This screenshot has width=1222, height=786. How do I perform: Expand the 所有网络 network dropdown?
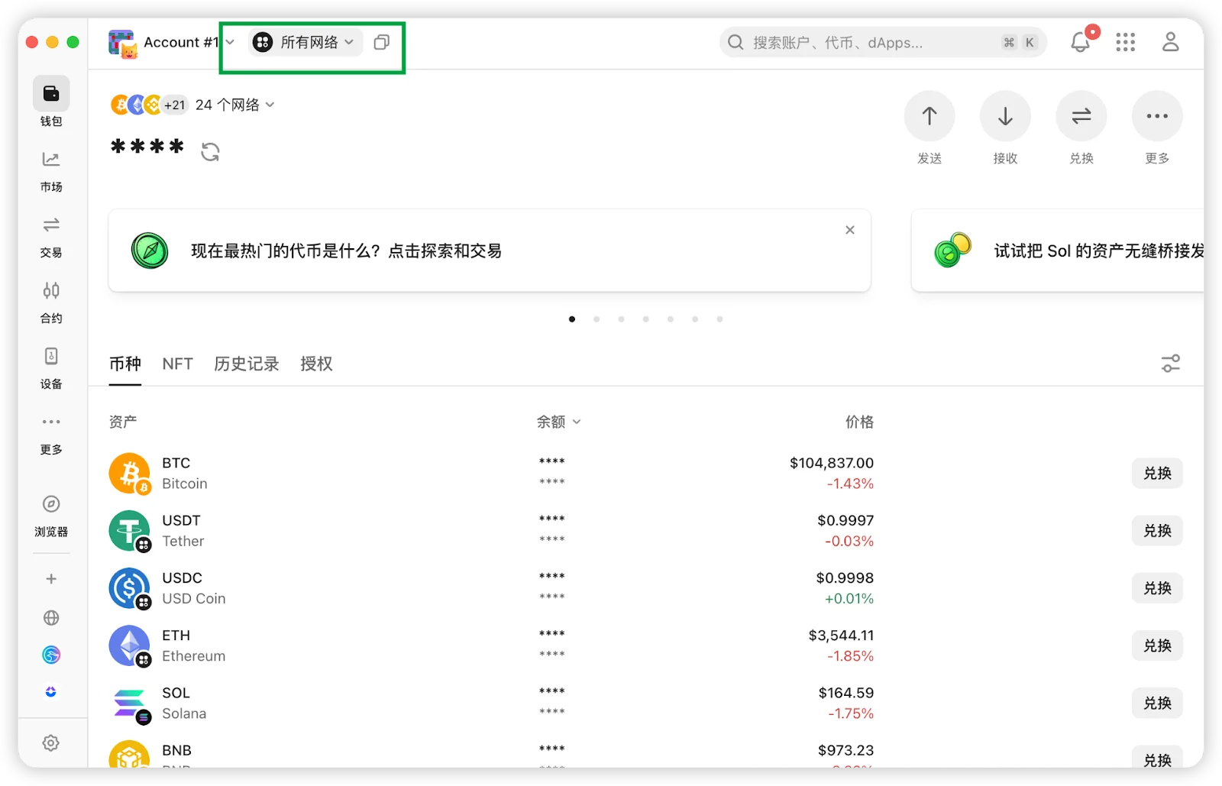coord(305,43)
